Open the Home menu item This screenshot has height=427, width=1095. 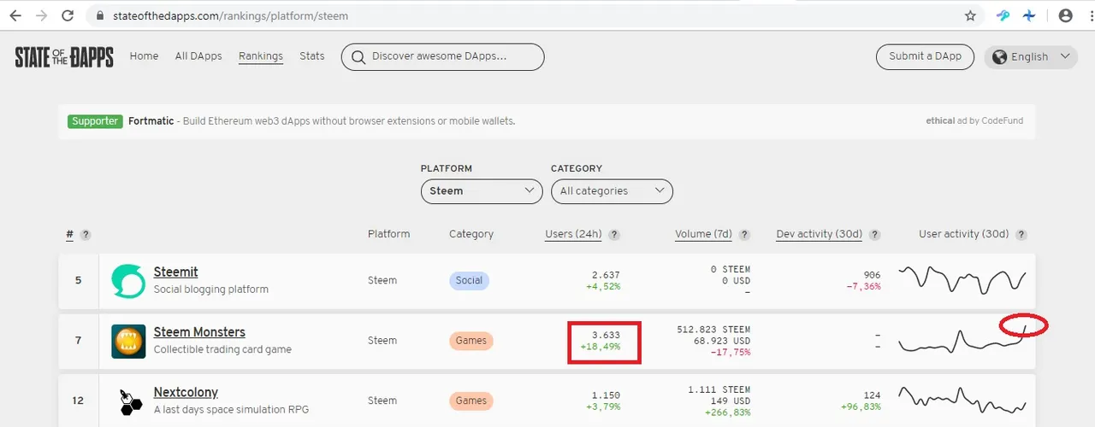coord(144,56)
